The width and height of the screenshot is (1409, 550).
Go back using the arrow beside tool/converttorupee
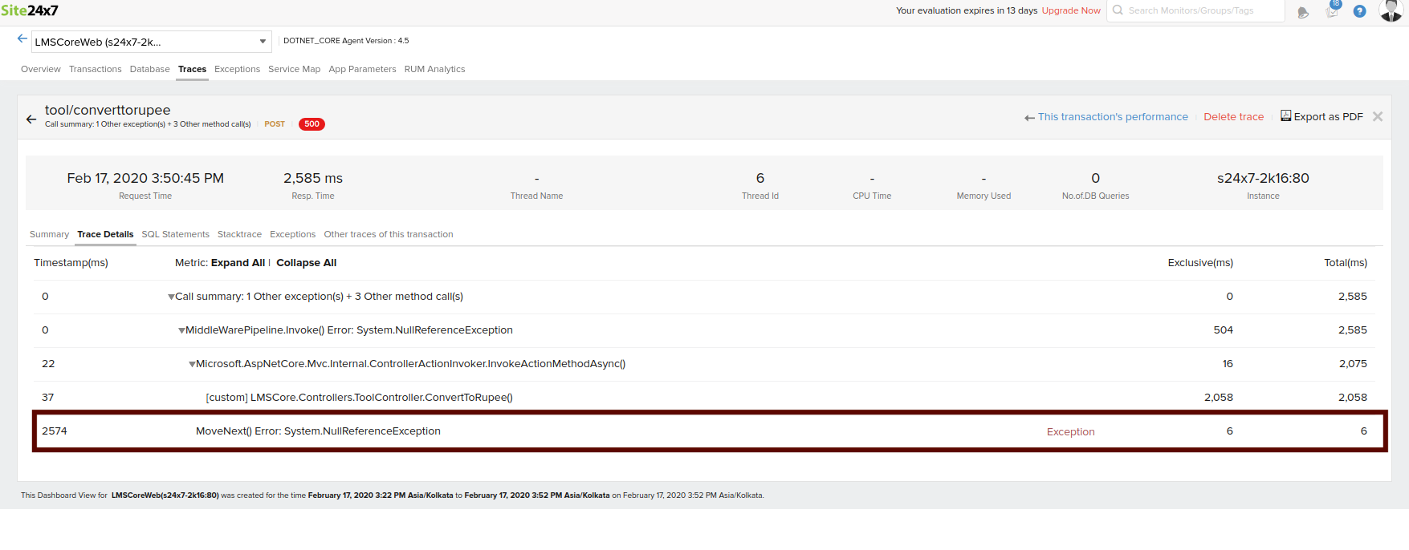(x=31, y=119)
